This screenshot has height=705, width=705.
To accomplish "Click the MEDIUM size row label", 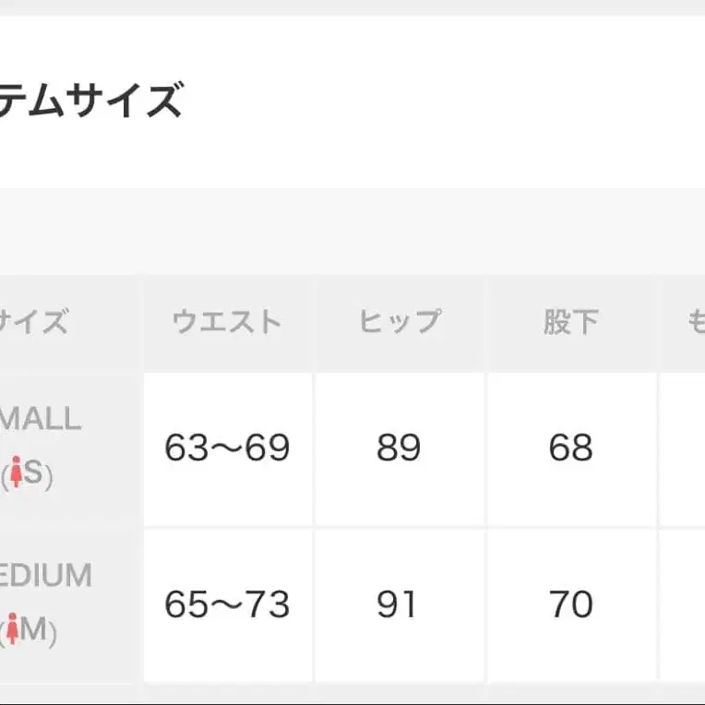I will tap(46, 576).
